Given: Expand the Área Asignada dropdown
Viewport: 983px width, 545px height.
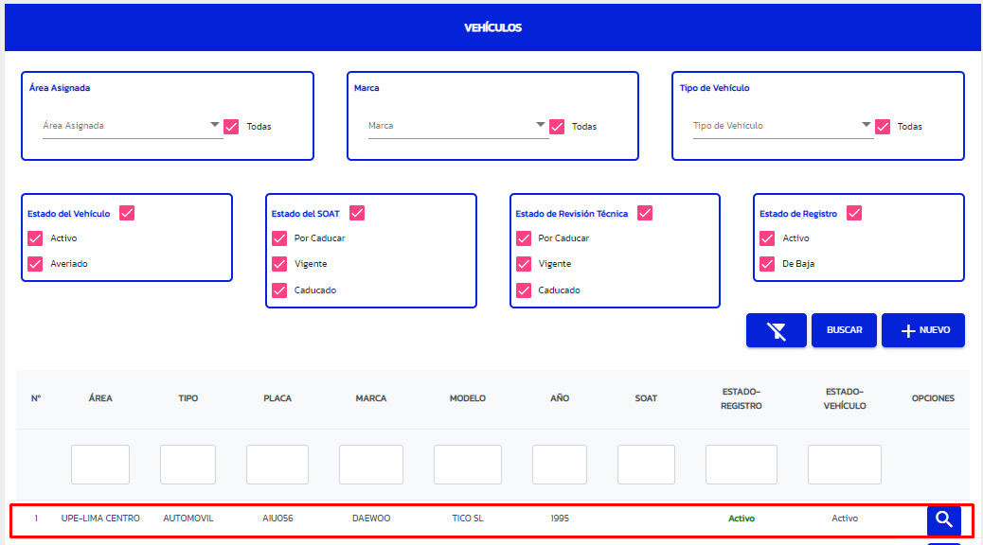Looking at the screenshot, I should click(x=215, y=125).
